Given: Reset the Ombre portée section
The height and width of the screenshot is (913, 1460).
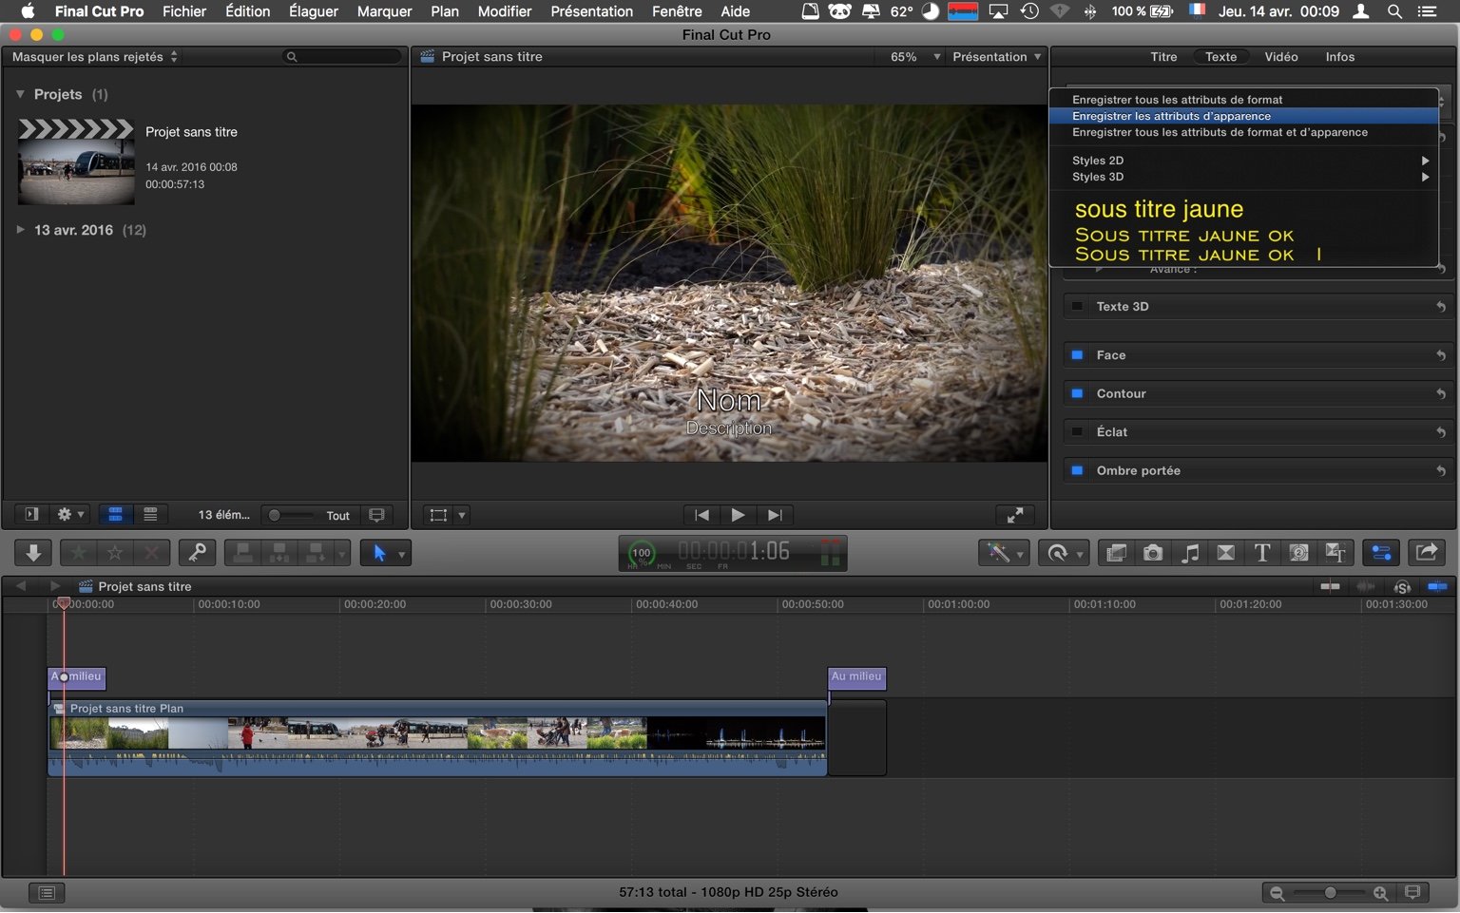Looking at the screenshot, I should [1441, 470].
